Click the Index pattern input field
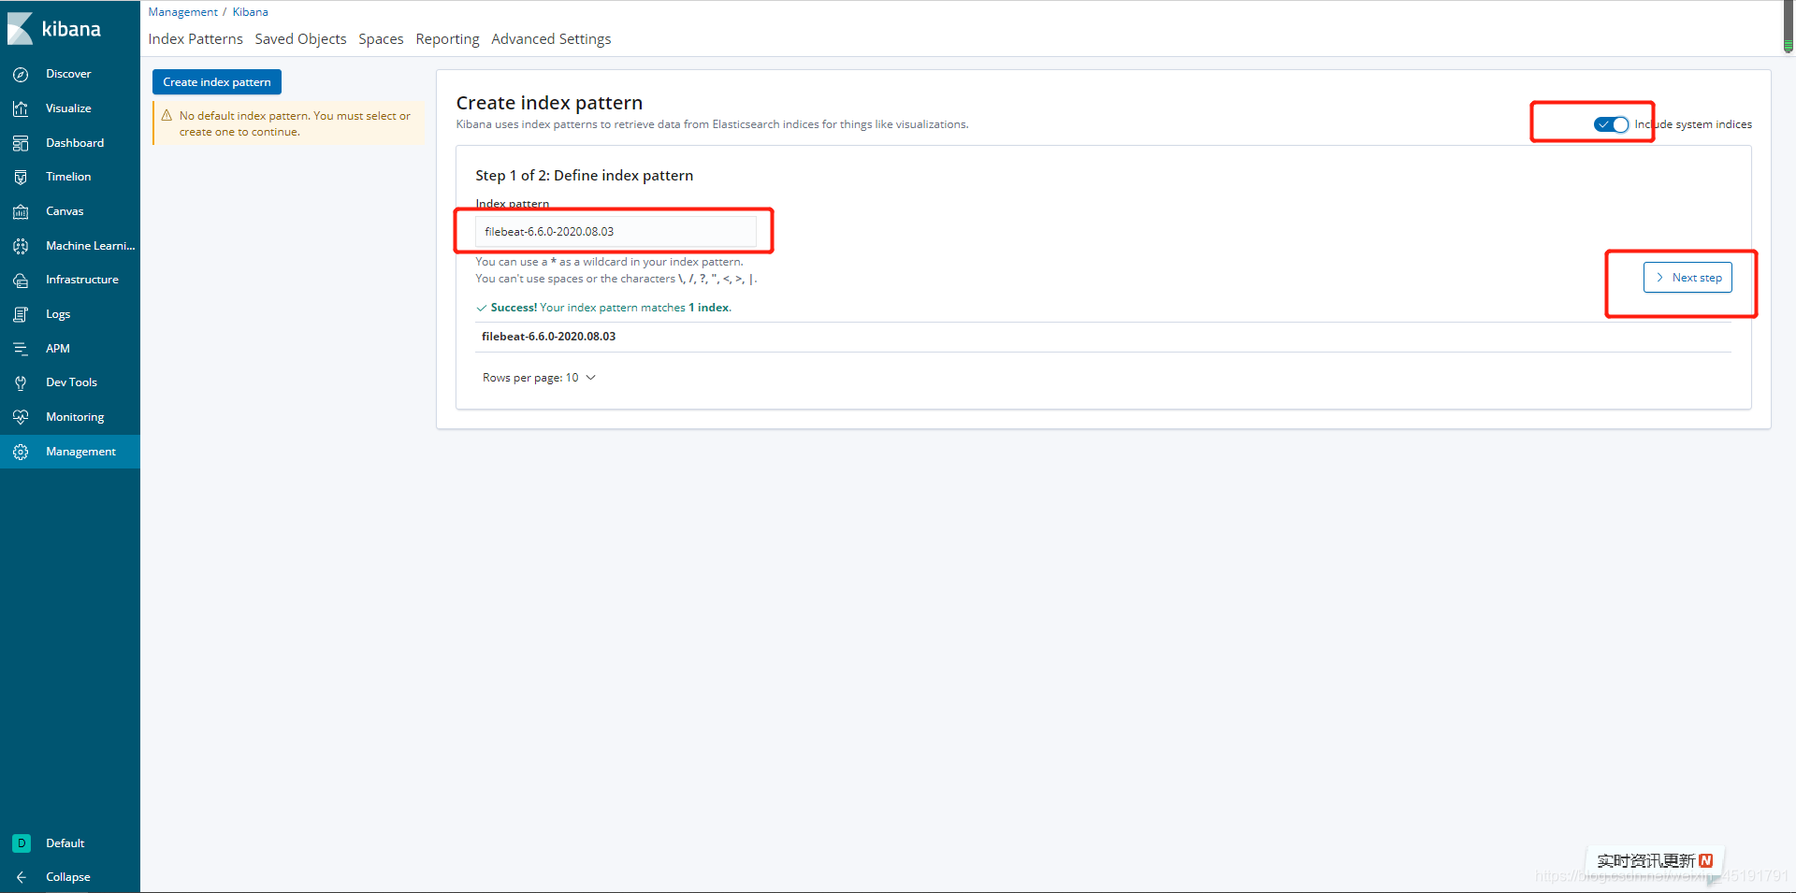Image resolution: width=1796 pixels, height=893 pixels. pos(616,232)
